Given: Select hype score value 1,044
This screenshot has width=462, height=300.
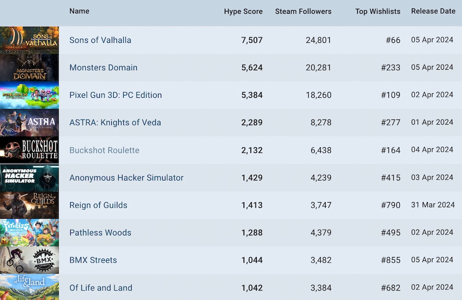Looking at the screenshot, I should [252, 260].
